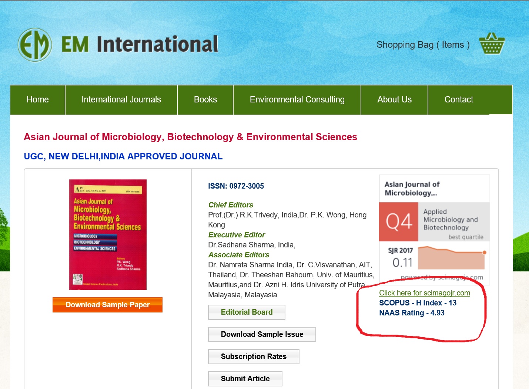The width and height of the screenshot is (529, 389).
Task: Click the 'EM International' site title text
Action: [x=140, y=45]
